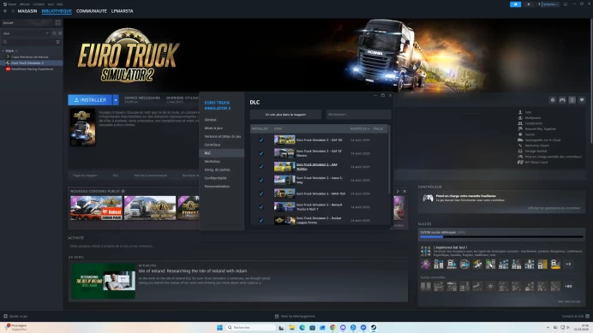Open Versions et bêtas du jeu section

point(223,136)
